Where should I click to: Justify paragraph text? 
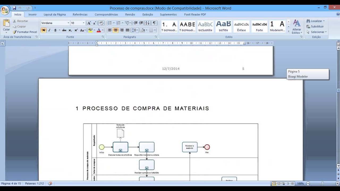click(127, 30)
